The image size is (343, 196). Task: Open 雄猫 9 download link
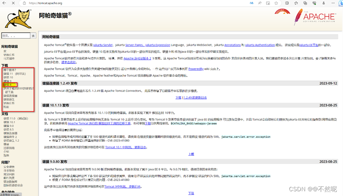7,81
